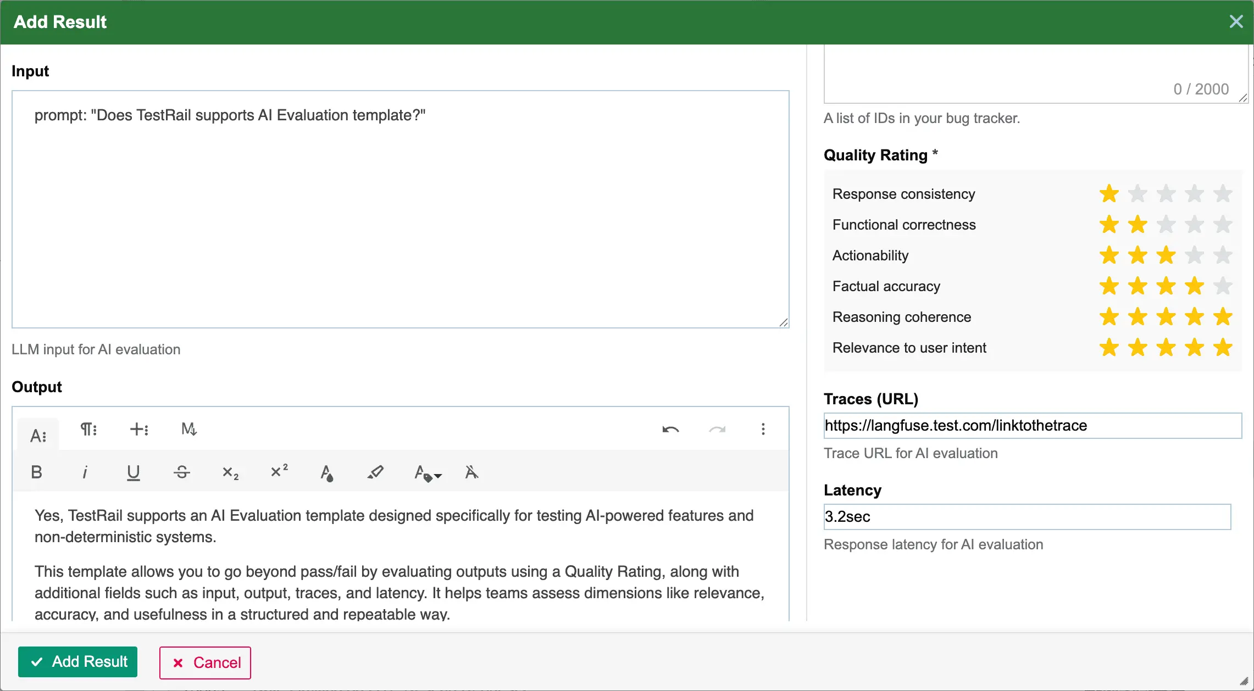Redo the last edit
Image resolution: width=1254 pixels, height=691 pixels.
coord(717,429)
